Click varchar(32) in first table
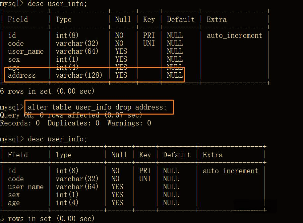Viewport: 303px width, 223px height. coord(77,43)
